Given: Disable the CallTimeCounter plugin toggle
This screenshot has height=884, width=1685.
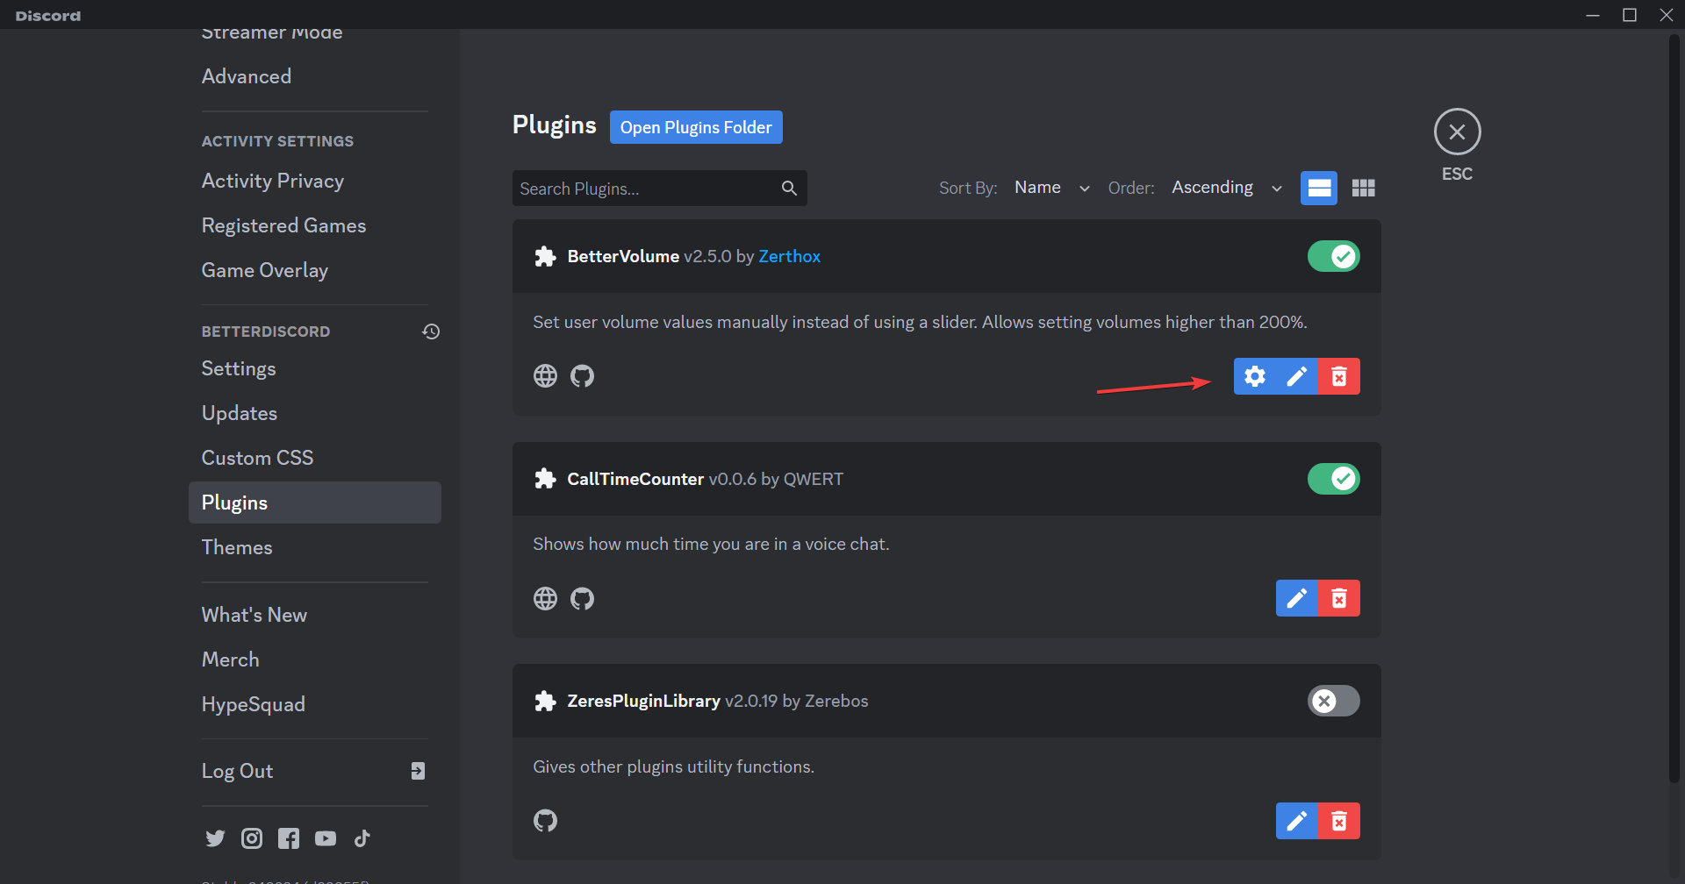Looking at the screenshot, I should click(1334, 479).
